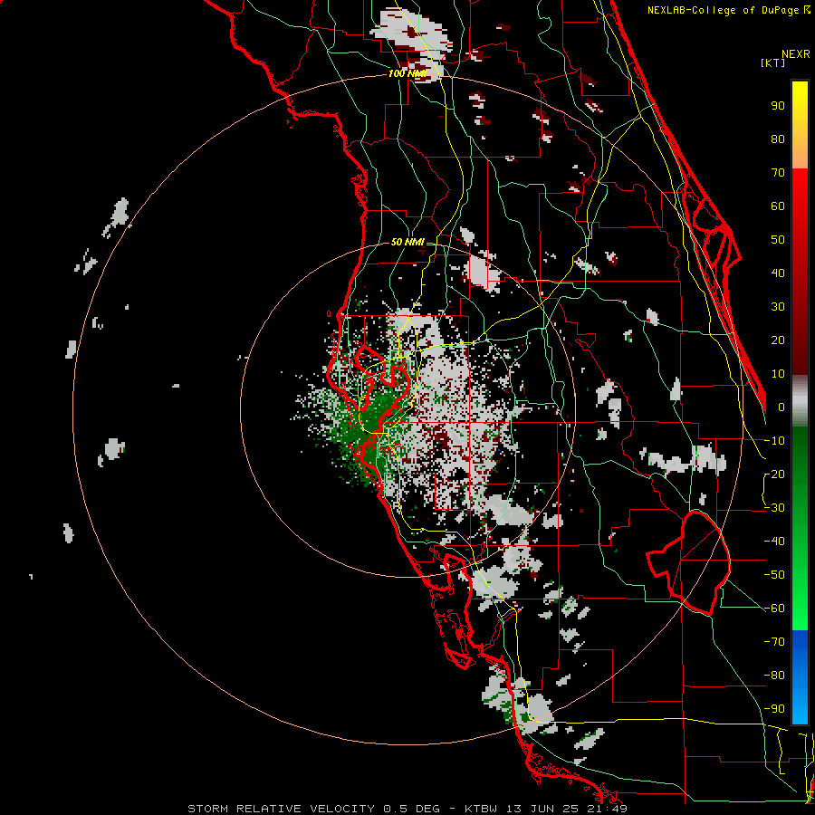Click the positive 90 scale value
The width and height of the screenshot is (815, 815).
tap(778, 106)
